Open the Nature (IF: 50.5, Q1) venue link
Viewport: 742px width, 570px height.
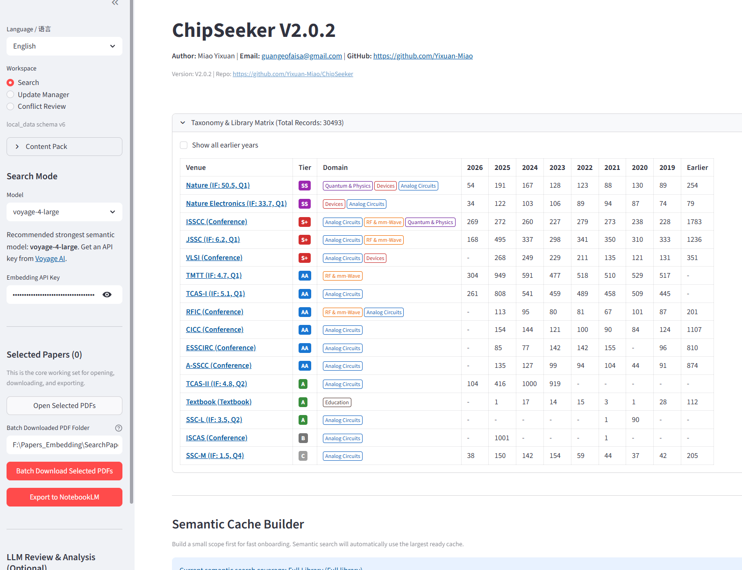[218, 185]
